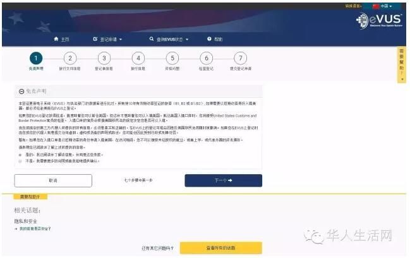Select step 2 circle in the progress bar
This screenshot has height=258, width=410.
pos(70,58)
